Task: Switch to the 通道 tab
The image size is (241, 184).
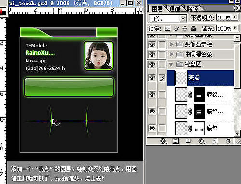Action: (x=174, y=9)
